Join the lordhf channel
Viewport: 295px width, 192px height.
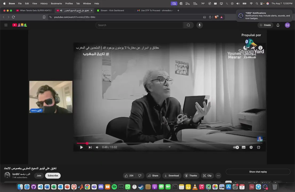39,176
